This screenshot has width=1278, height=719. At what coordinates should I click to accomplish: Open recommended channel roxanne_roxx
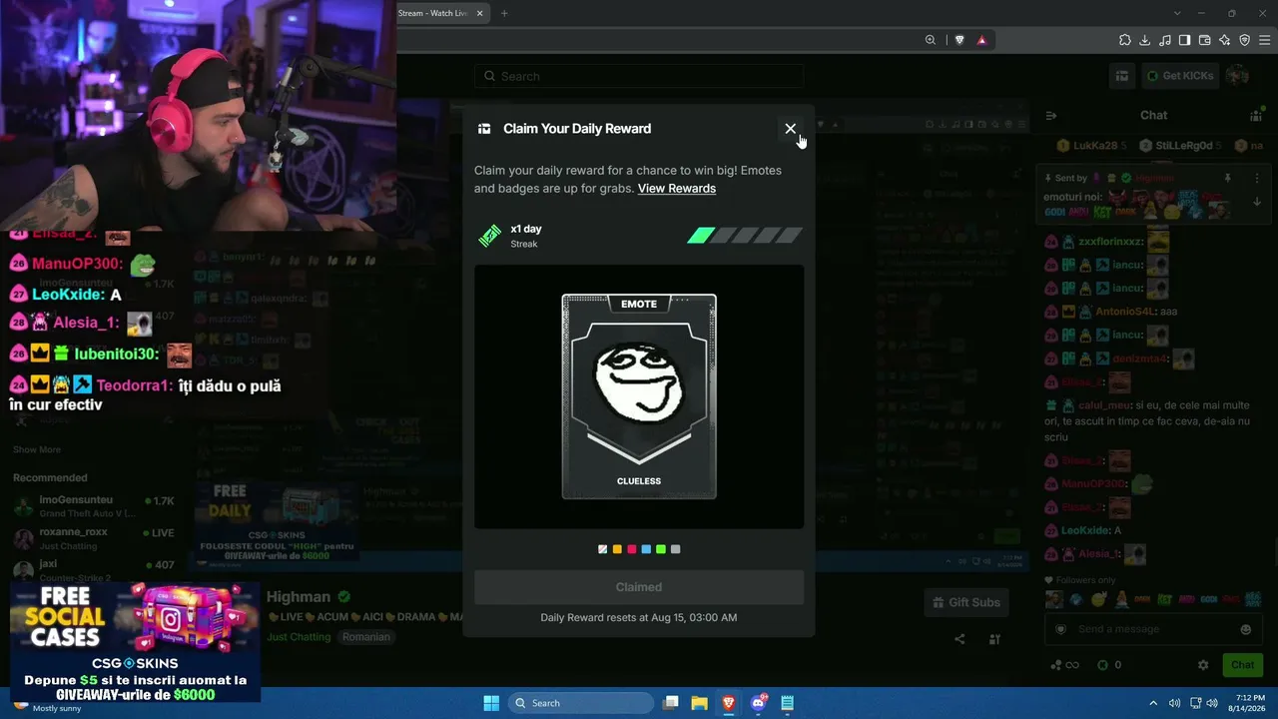coord(95,538)
